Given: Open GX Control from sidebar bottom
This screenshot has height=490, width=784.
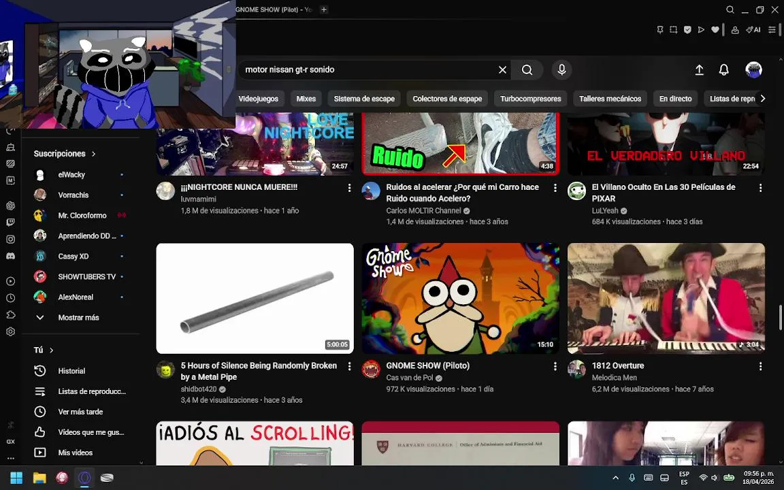Looking at the screenshot, I should 10,442.
